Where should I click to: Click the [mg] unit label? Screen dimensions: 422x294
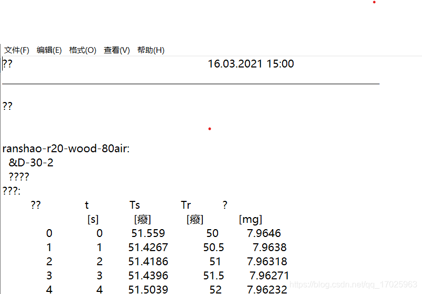pos(250,219)
